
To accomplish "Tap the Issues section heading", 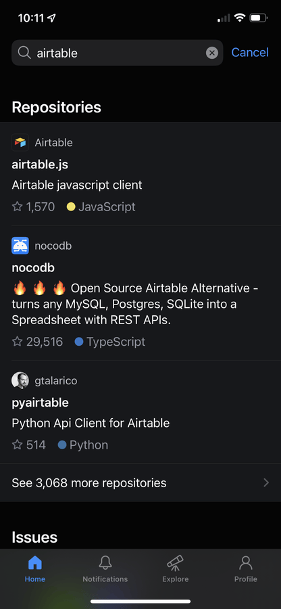I will (34, 537).
